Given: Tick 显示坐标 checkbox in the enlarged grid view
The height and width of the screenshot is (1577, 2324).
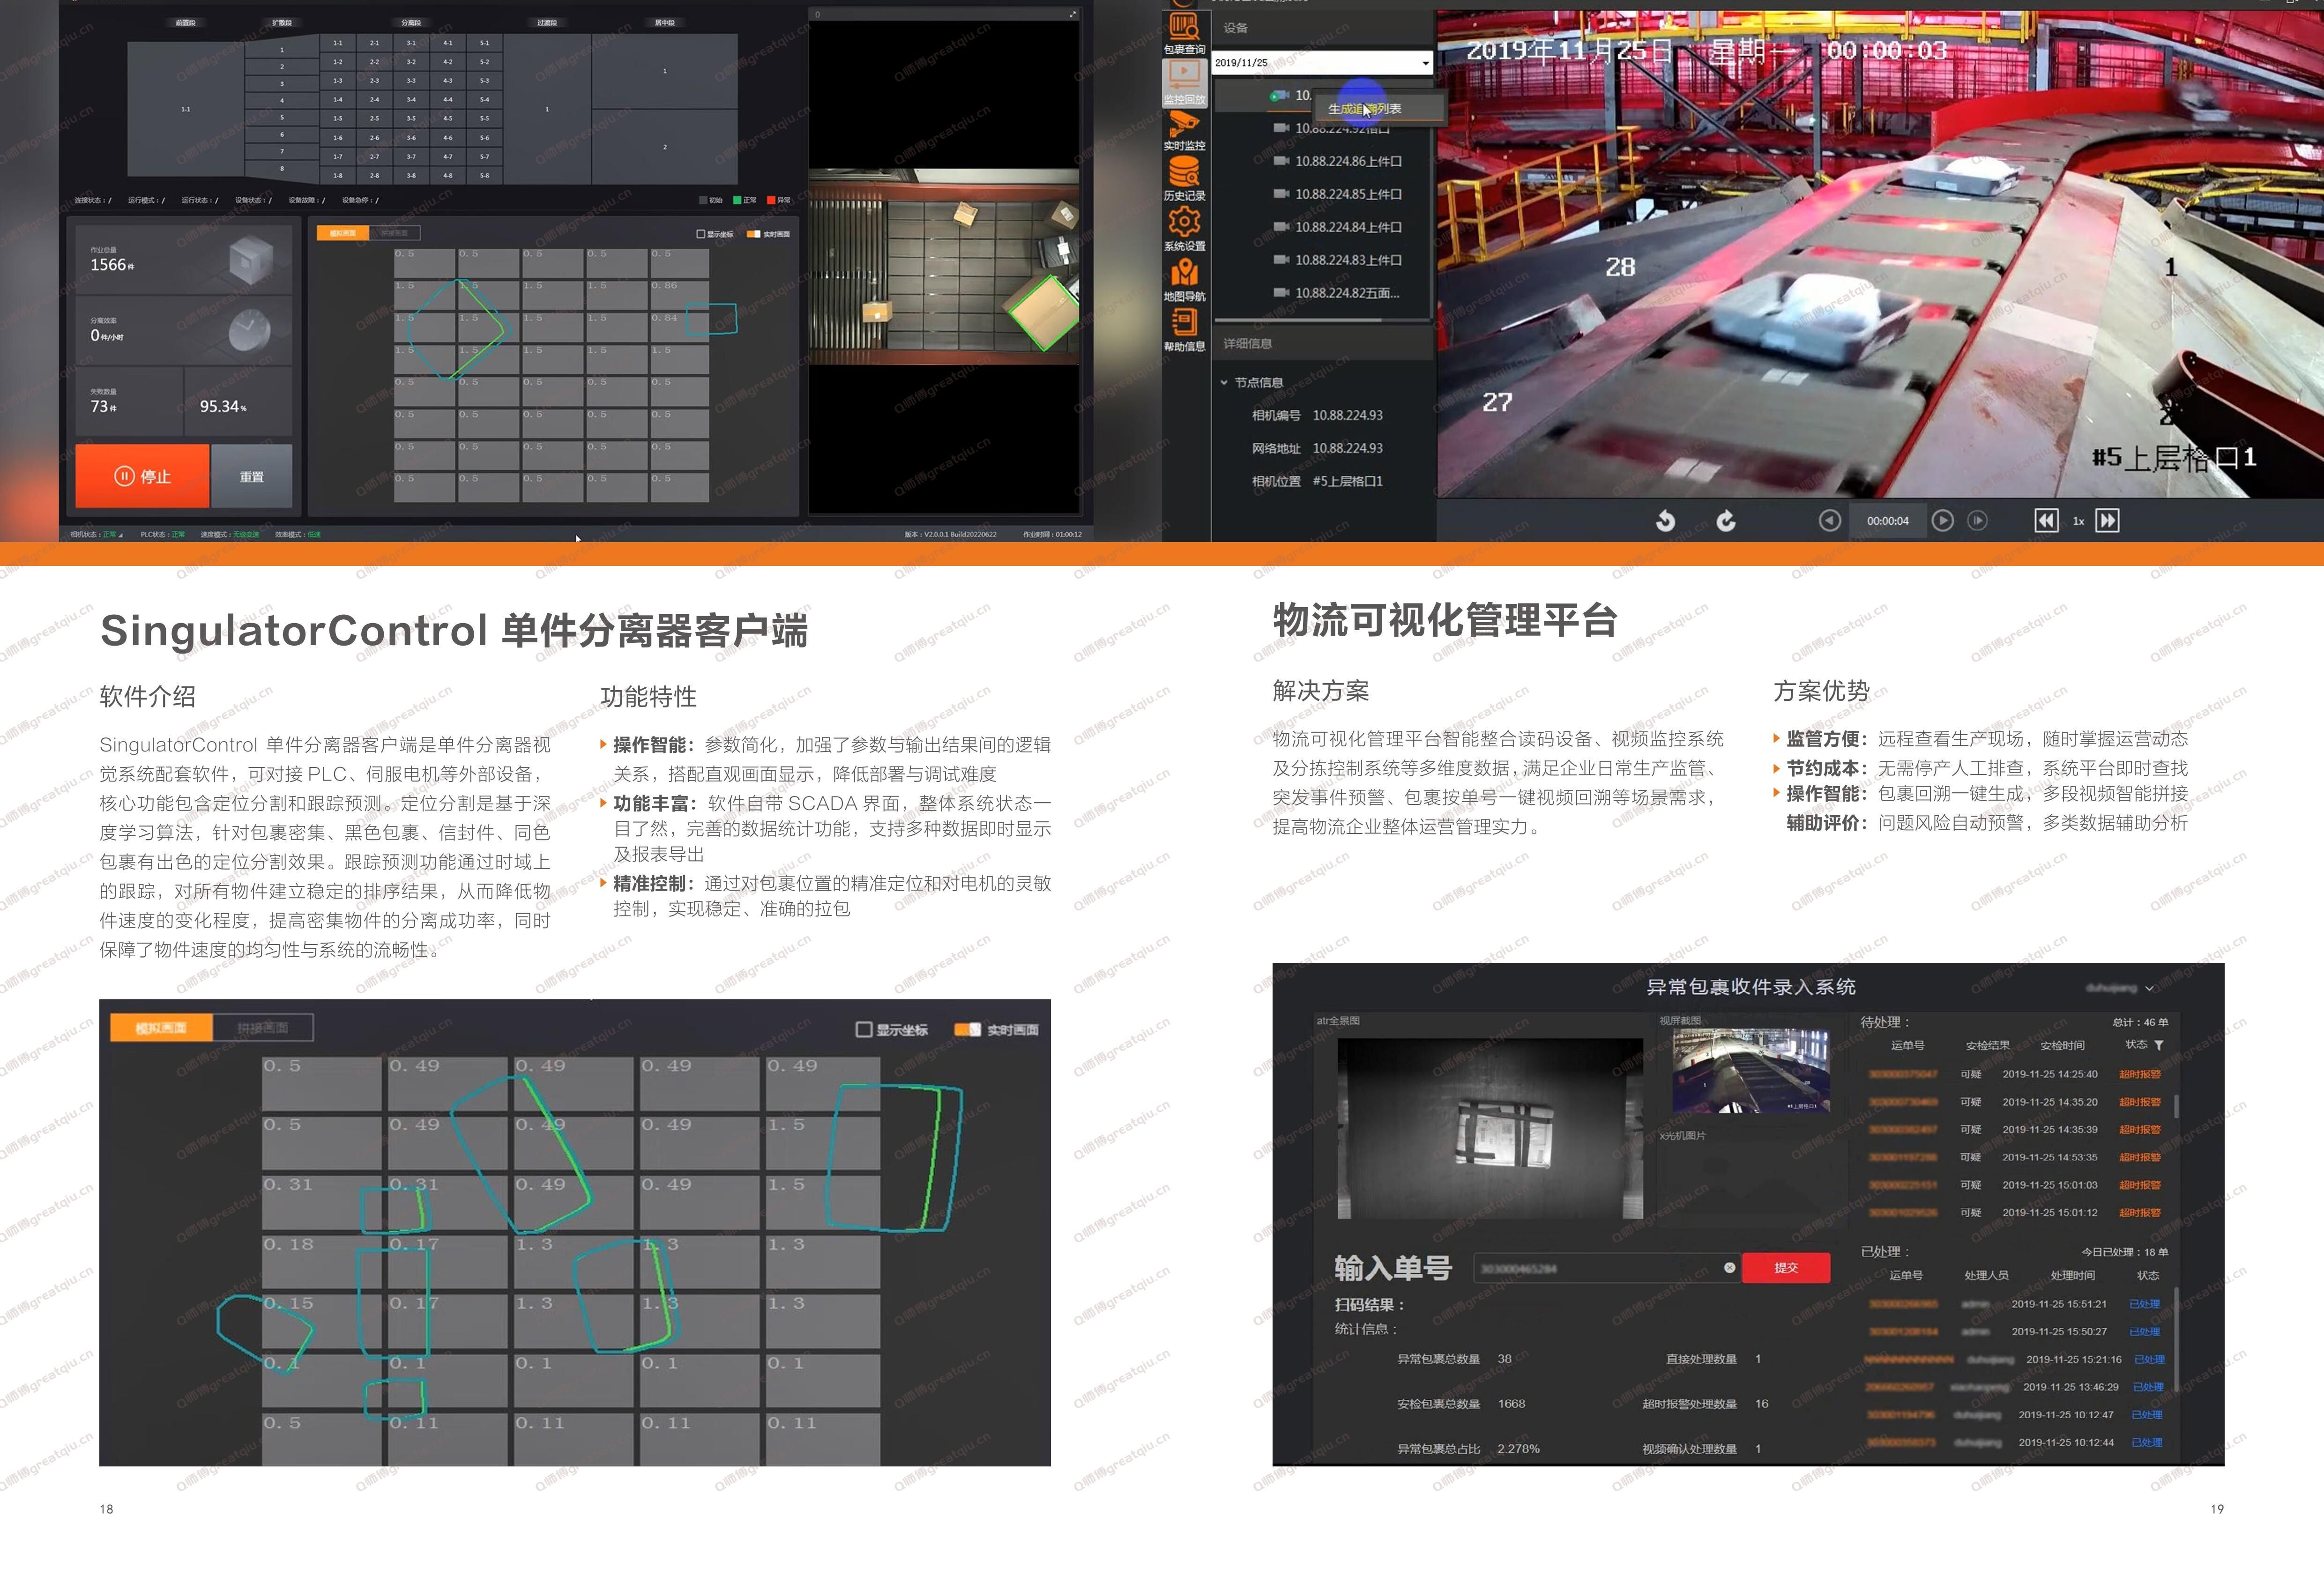Looking at the screenshot, I should 864,1029.
